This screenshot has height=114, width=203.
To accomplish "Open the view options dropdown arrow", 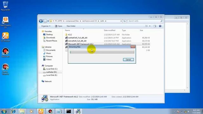I will (x=150, y=26).
